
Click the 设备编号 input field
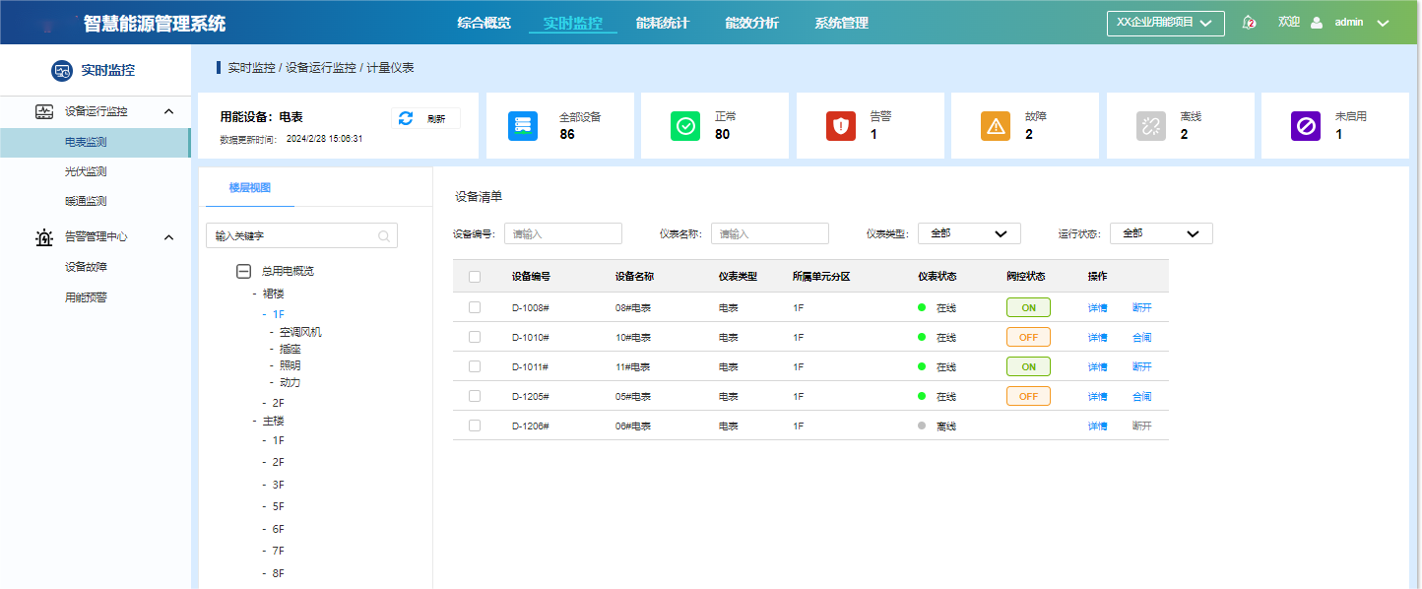(x=563, y=233)
